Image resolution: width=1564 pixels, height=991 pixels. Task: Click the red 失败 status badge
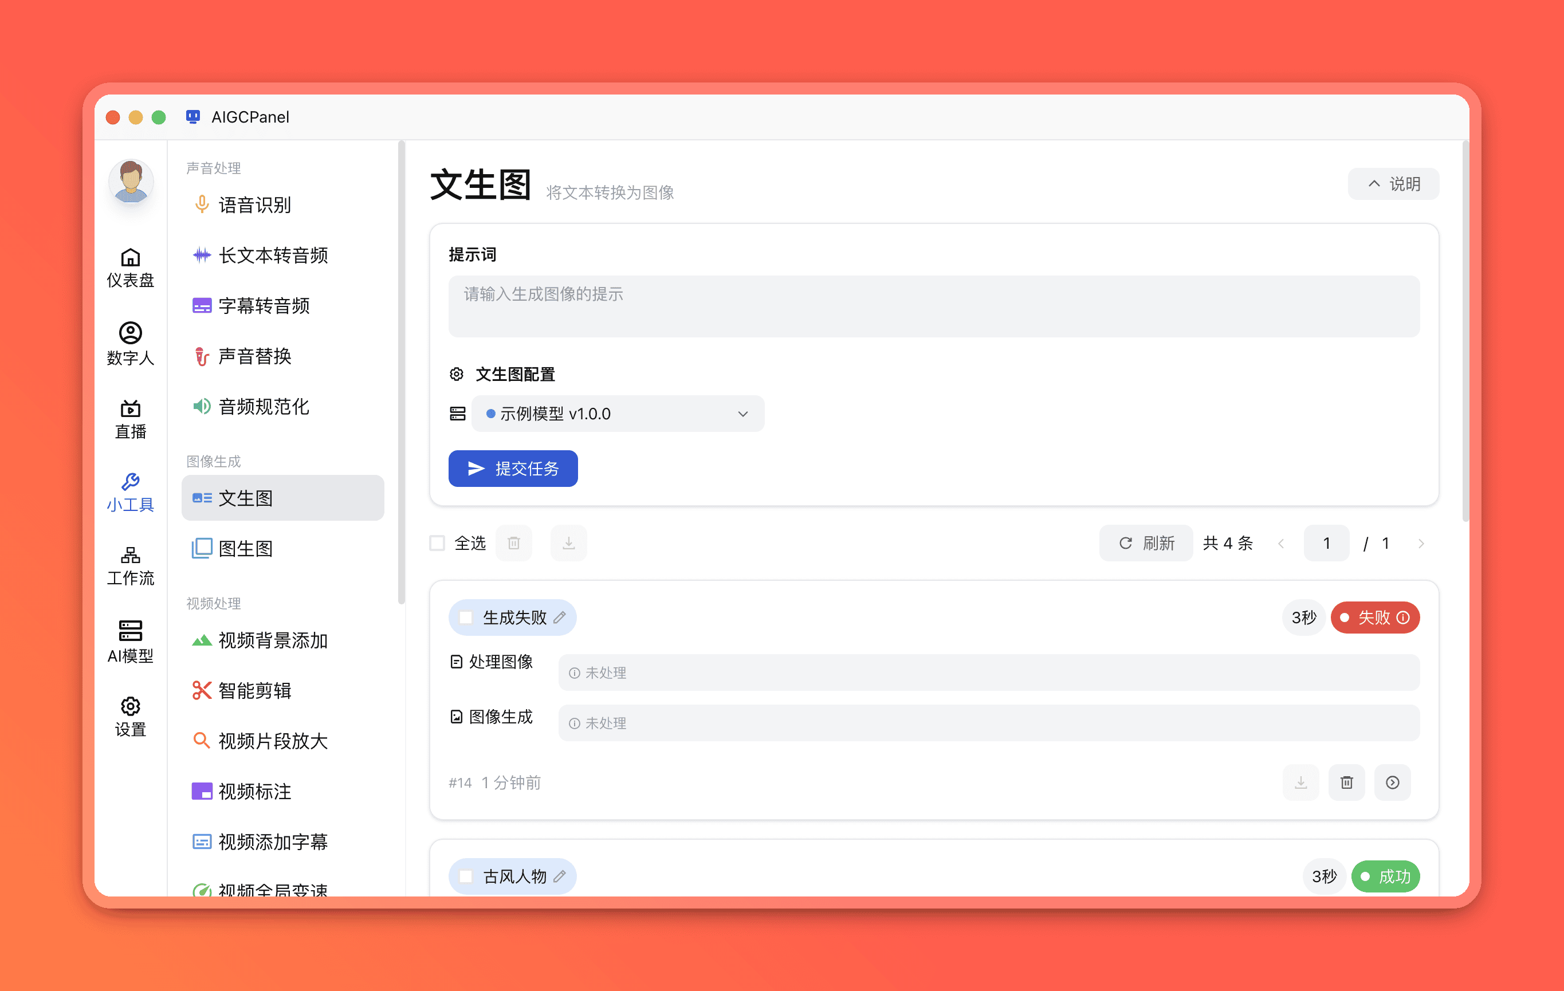pos(1375,618)
